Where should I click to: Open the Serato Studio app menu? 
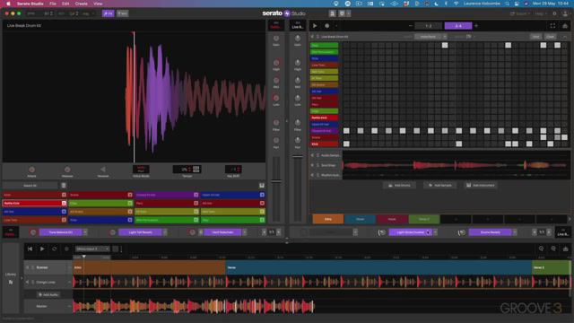pos(30,4)
